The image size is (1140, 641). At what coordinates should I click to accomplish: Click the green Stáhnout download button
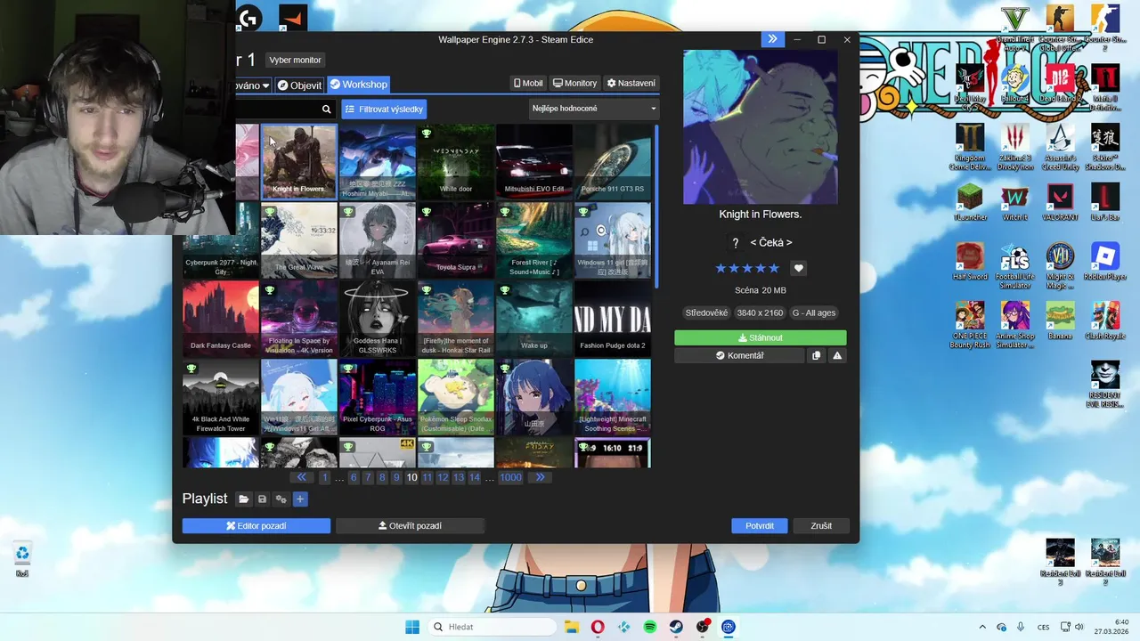pos(761,338)
